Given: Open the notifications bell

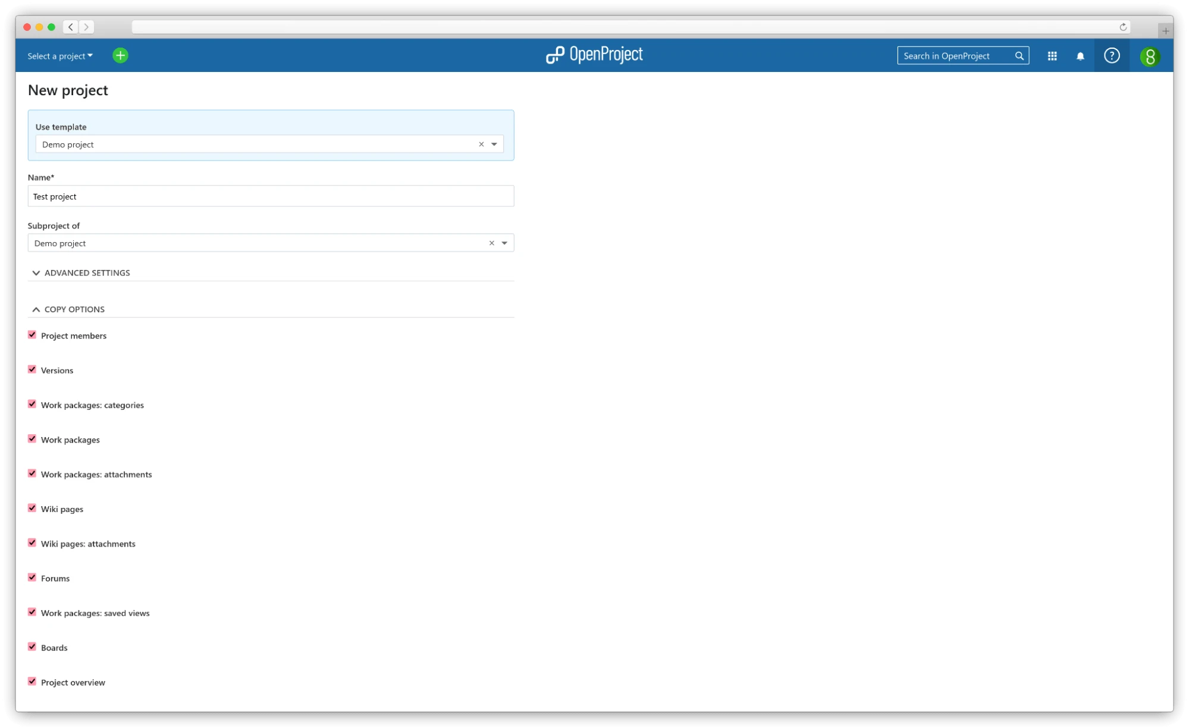Looking at the screenshot, I should pos(1080,56).
